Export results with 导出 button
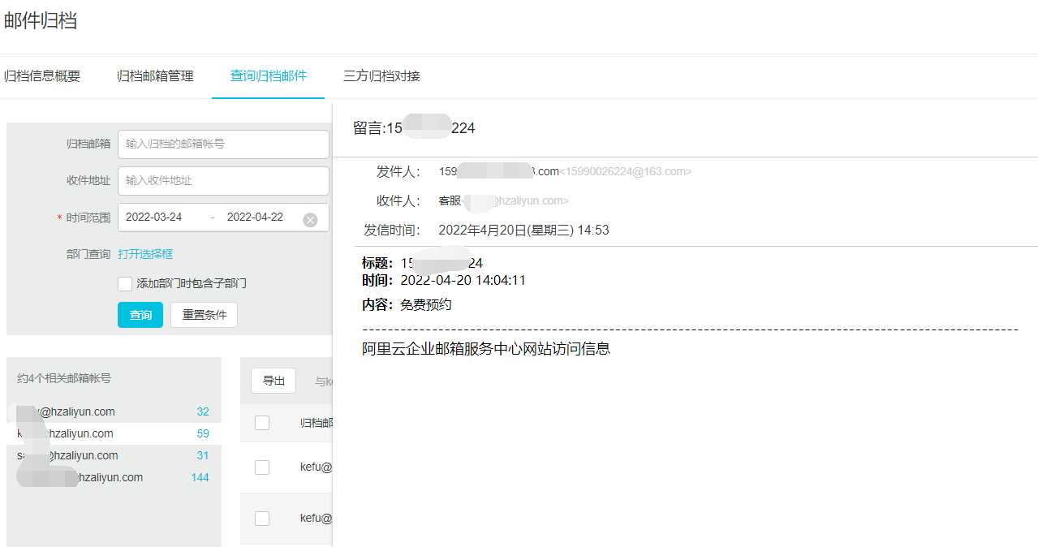 click(273, 381)
